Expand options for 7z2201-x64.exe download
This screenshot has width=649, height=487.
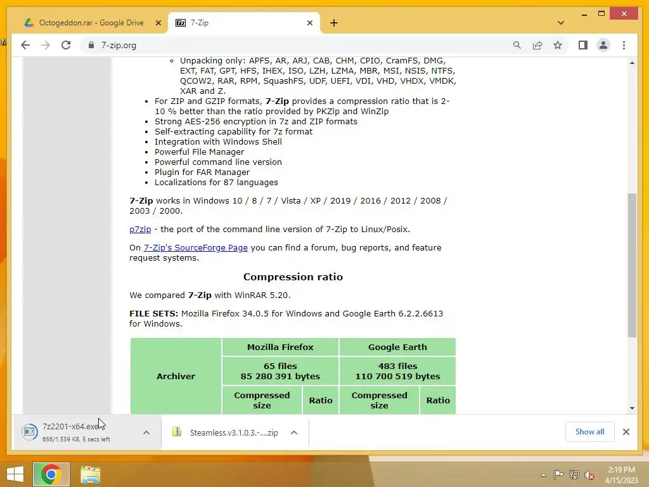click(x=146, y=432)
